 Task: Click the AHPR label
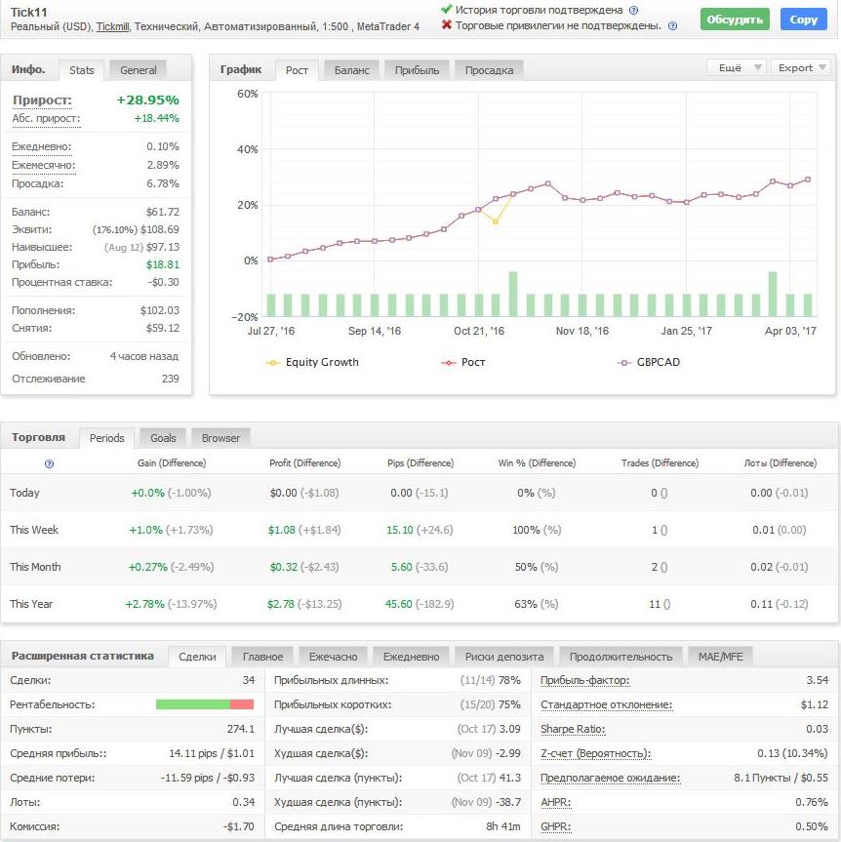[555, 802]
